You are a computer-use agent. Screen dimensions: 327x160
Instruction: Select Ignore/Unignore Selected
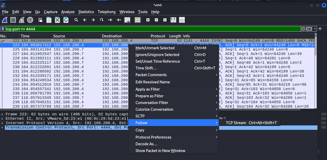(174, 55)
